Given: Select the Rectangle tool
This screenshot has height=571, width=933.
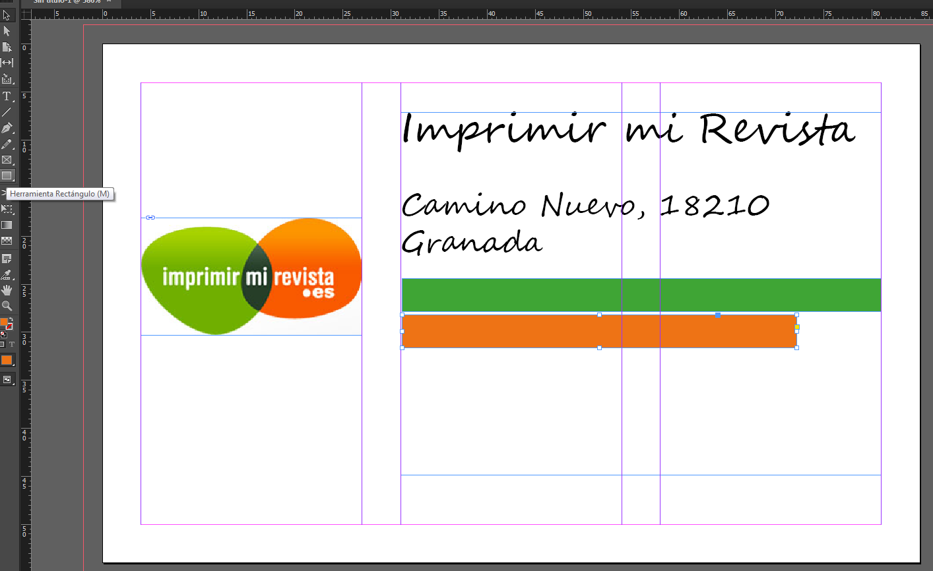Looking at the screenshot, I should pos(7,176).
